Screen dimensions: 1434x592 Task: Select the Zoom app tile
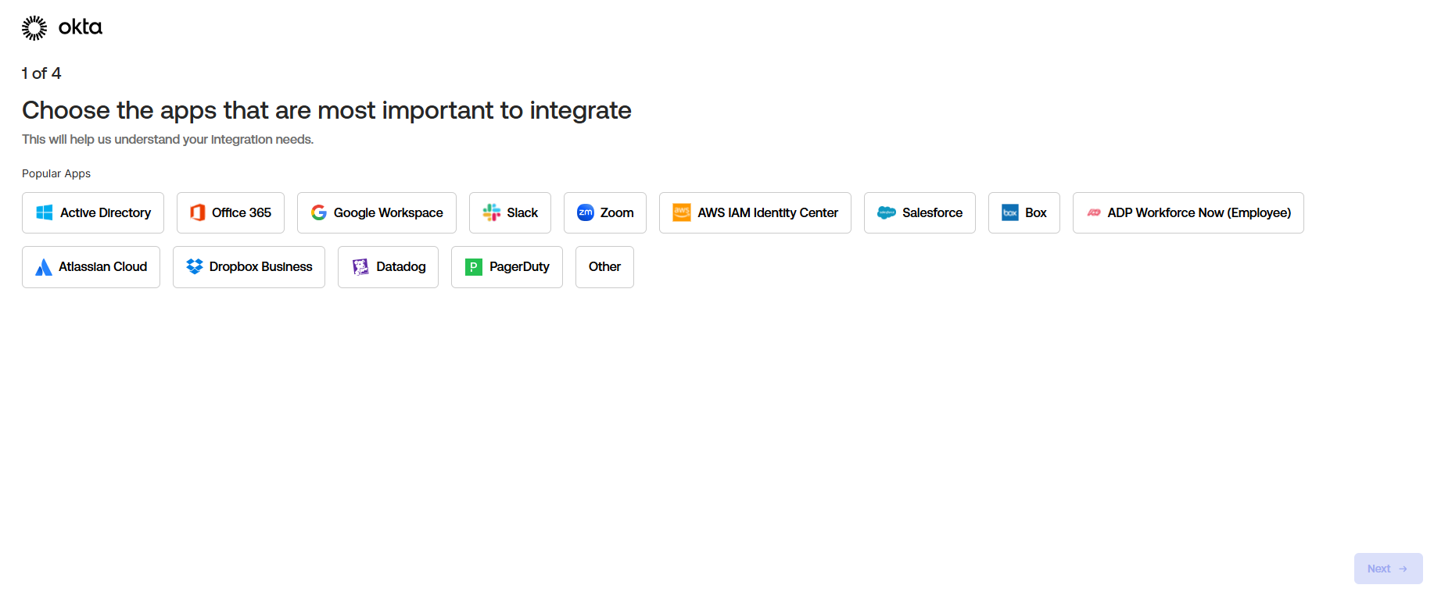[x=604, y=212]
